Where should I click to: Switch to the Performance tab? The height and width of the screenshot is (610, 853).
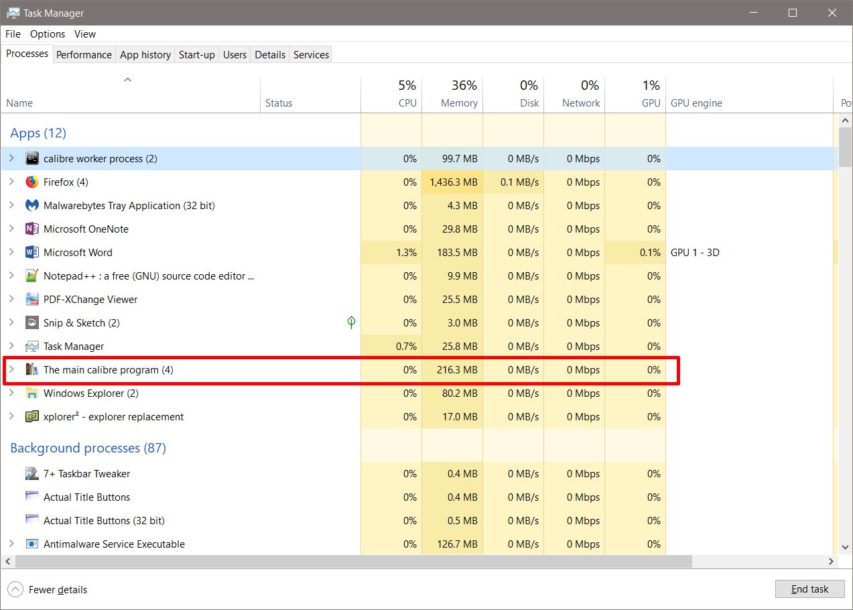point(84,55)
